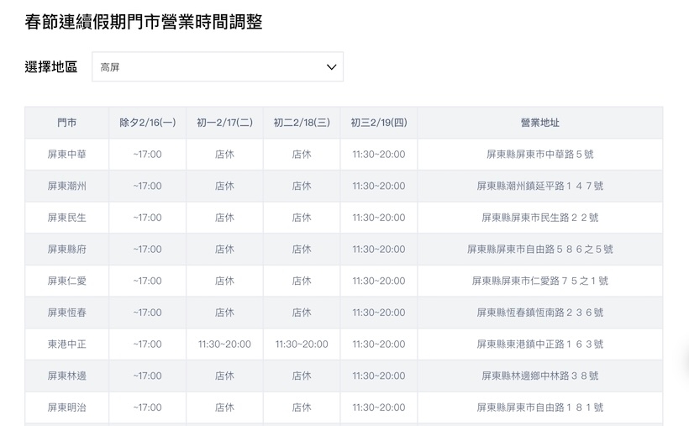
Task: Open the 選擇地區 region dropdown showing 高屏
Action: click(218, 67)
